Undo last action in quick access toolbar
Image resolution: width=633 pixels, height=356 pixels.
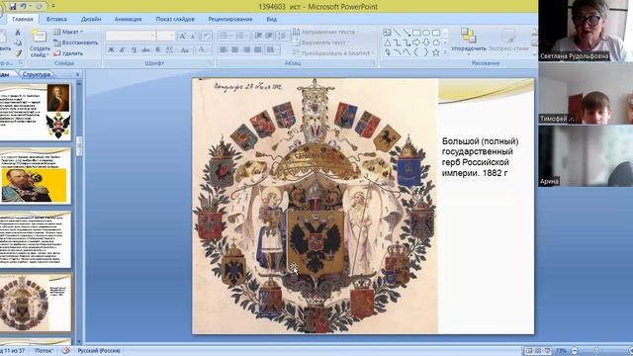point(24,7)
